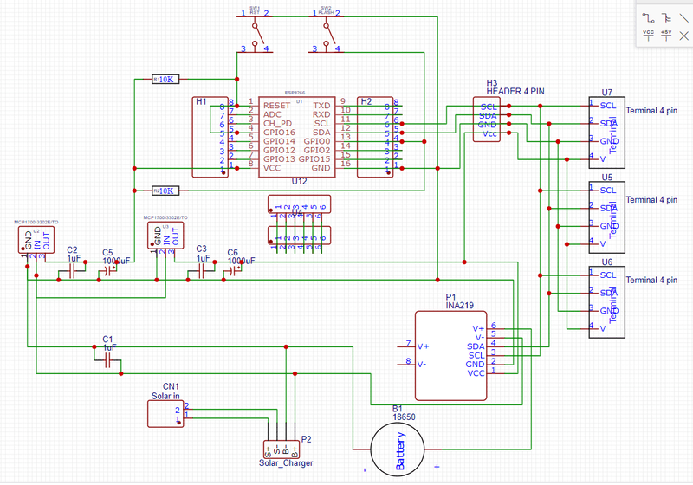Click 'Terminal 4 pin' label beside U5

coord(651,200)
